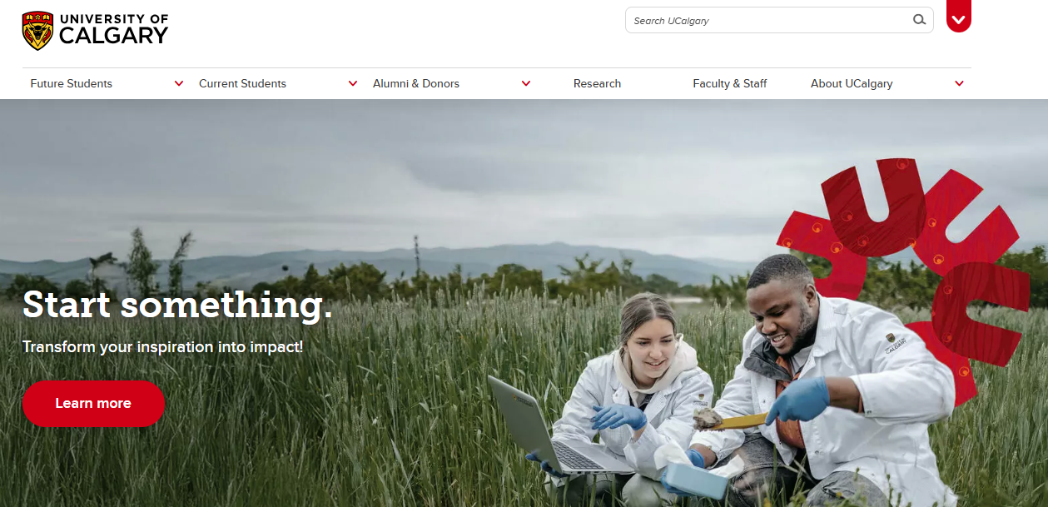The image size is (1048, 507).
Task: Click the search magnifying glass icon
Action: tap(919, 20)
